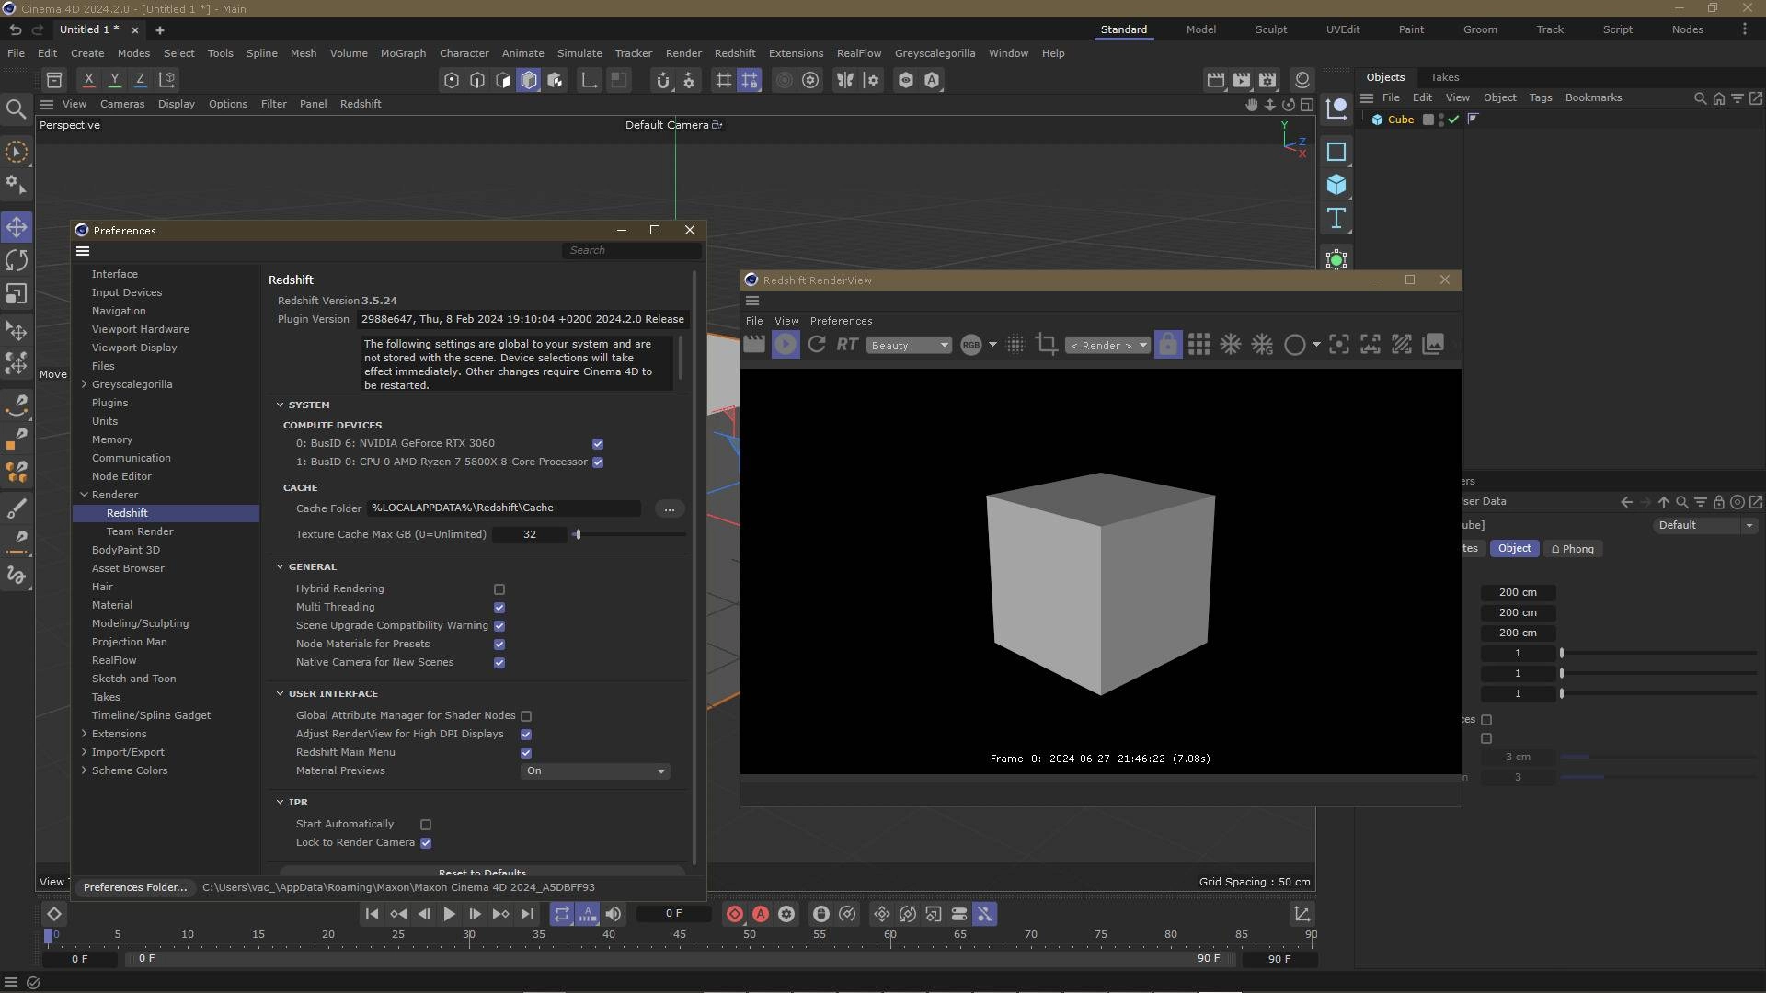This screenshot has width=1766, height=993.
Task: Toggle Multi Threading checkbox
Action: (499, 608)
